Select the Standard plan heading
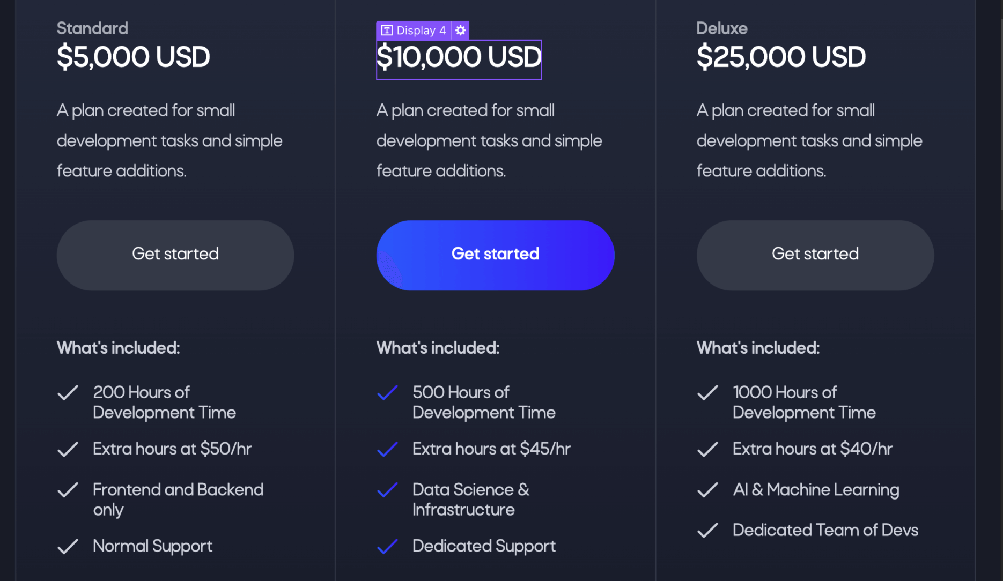This screenshot has width=1003, height=581. [92, 28]
